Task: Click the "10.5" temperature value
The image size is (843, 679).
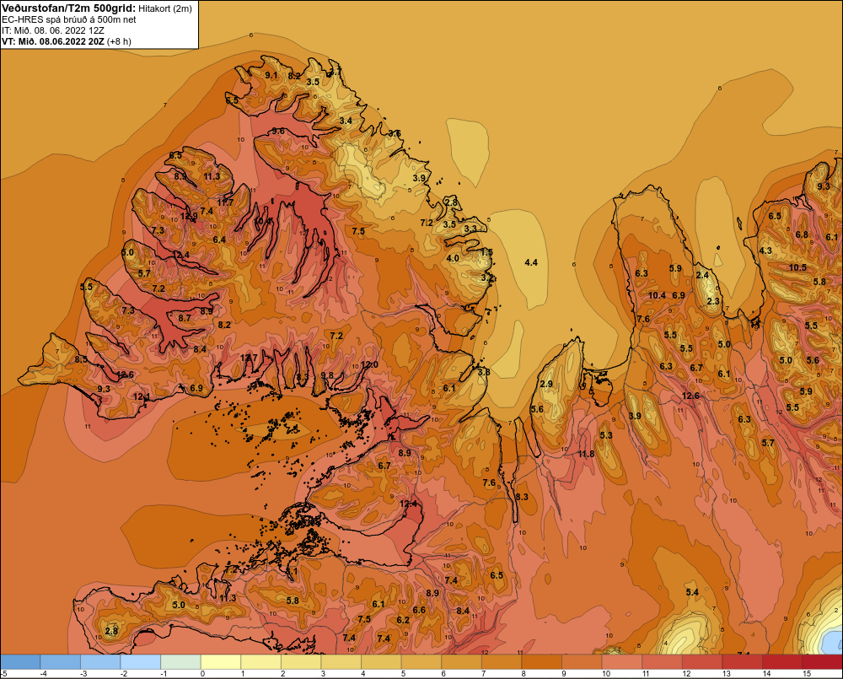Action: (x=797, y=267)
